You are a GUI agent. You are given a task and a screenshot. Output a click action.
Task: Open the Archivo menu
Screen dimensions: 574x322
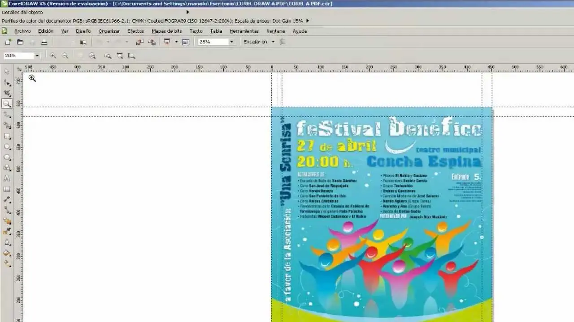pos(22,31)
